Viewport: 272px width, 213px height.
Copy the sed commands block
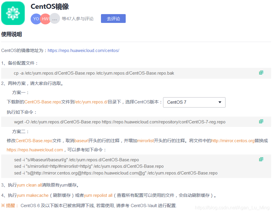261,159
